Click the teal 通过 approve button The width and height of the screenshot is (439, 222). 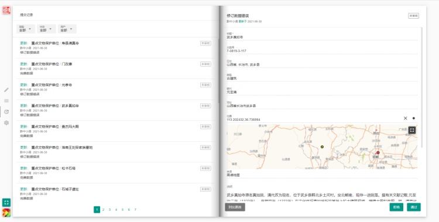[x=413, y=207]
